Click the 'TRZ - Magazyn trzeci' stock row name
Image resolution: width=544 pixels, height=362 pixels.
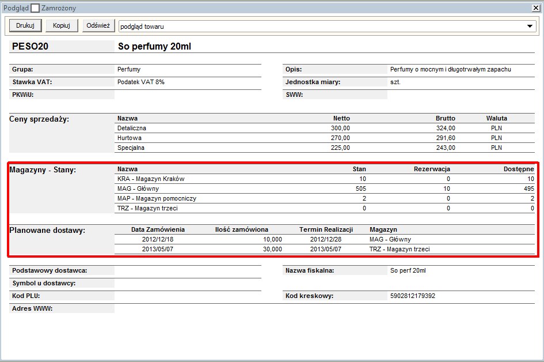click(x=147, y=208)
